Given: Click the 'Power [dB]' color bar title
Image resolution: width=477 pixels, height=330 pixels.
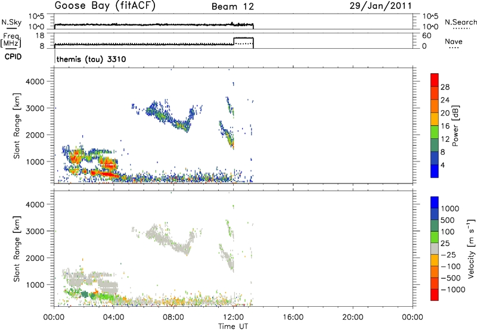Looking at the screenshot, I should pyautogui.click(x=455, y=126).
